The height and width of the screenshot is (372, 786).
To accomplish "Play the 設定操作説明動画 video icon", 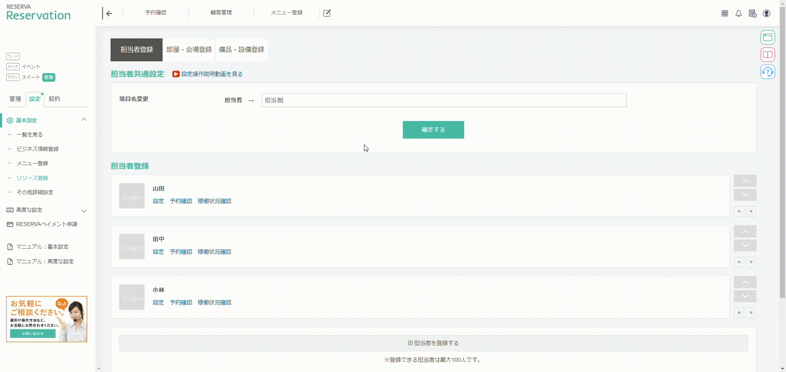I will tap(176, 74).
